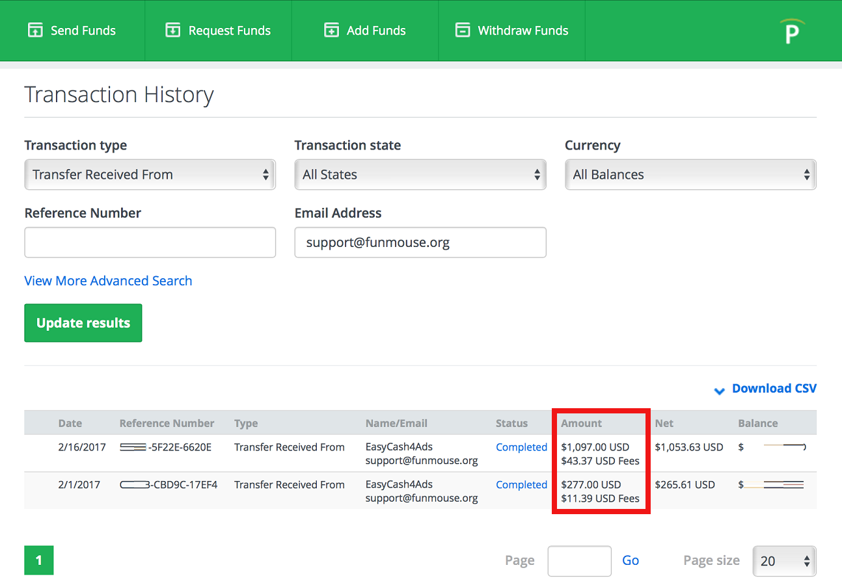This screenshot has height=585, width=842.
Task: Click Completed status for 2/16/2017 transaction
Action: pyautogui.click(x=521, y=447)
